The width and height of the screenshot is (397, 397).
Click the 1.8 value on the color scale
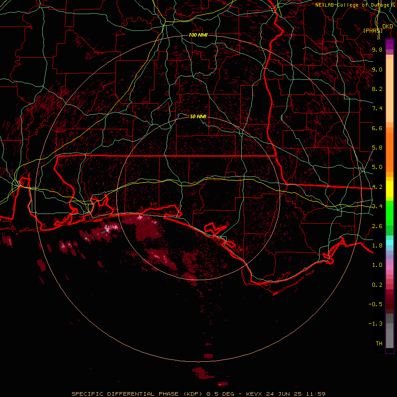377,246
